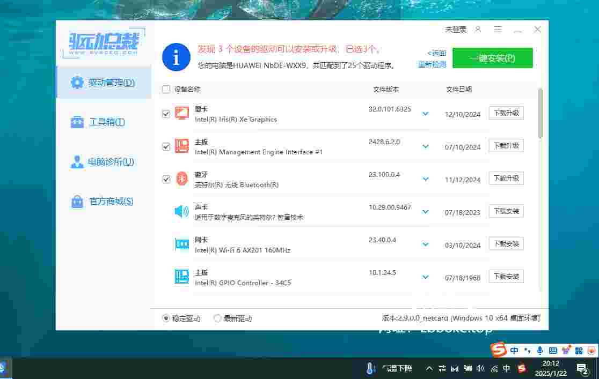The height and width of the screenshot is (379, 599).
Task: Click 下载安装 for Wi-Fi 6 AX201
Action: point(506,243)
